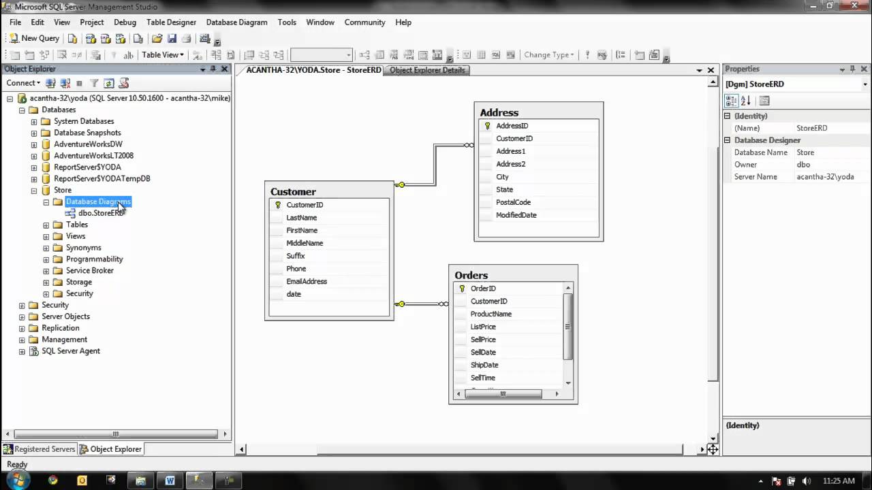Open the Tools menu
Viewport: 872px width, 490px height.
pyautogui.click(x=287, y=22)
